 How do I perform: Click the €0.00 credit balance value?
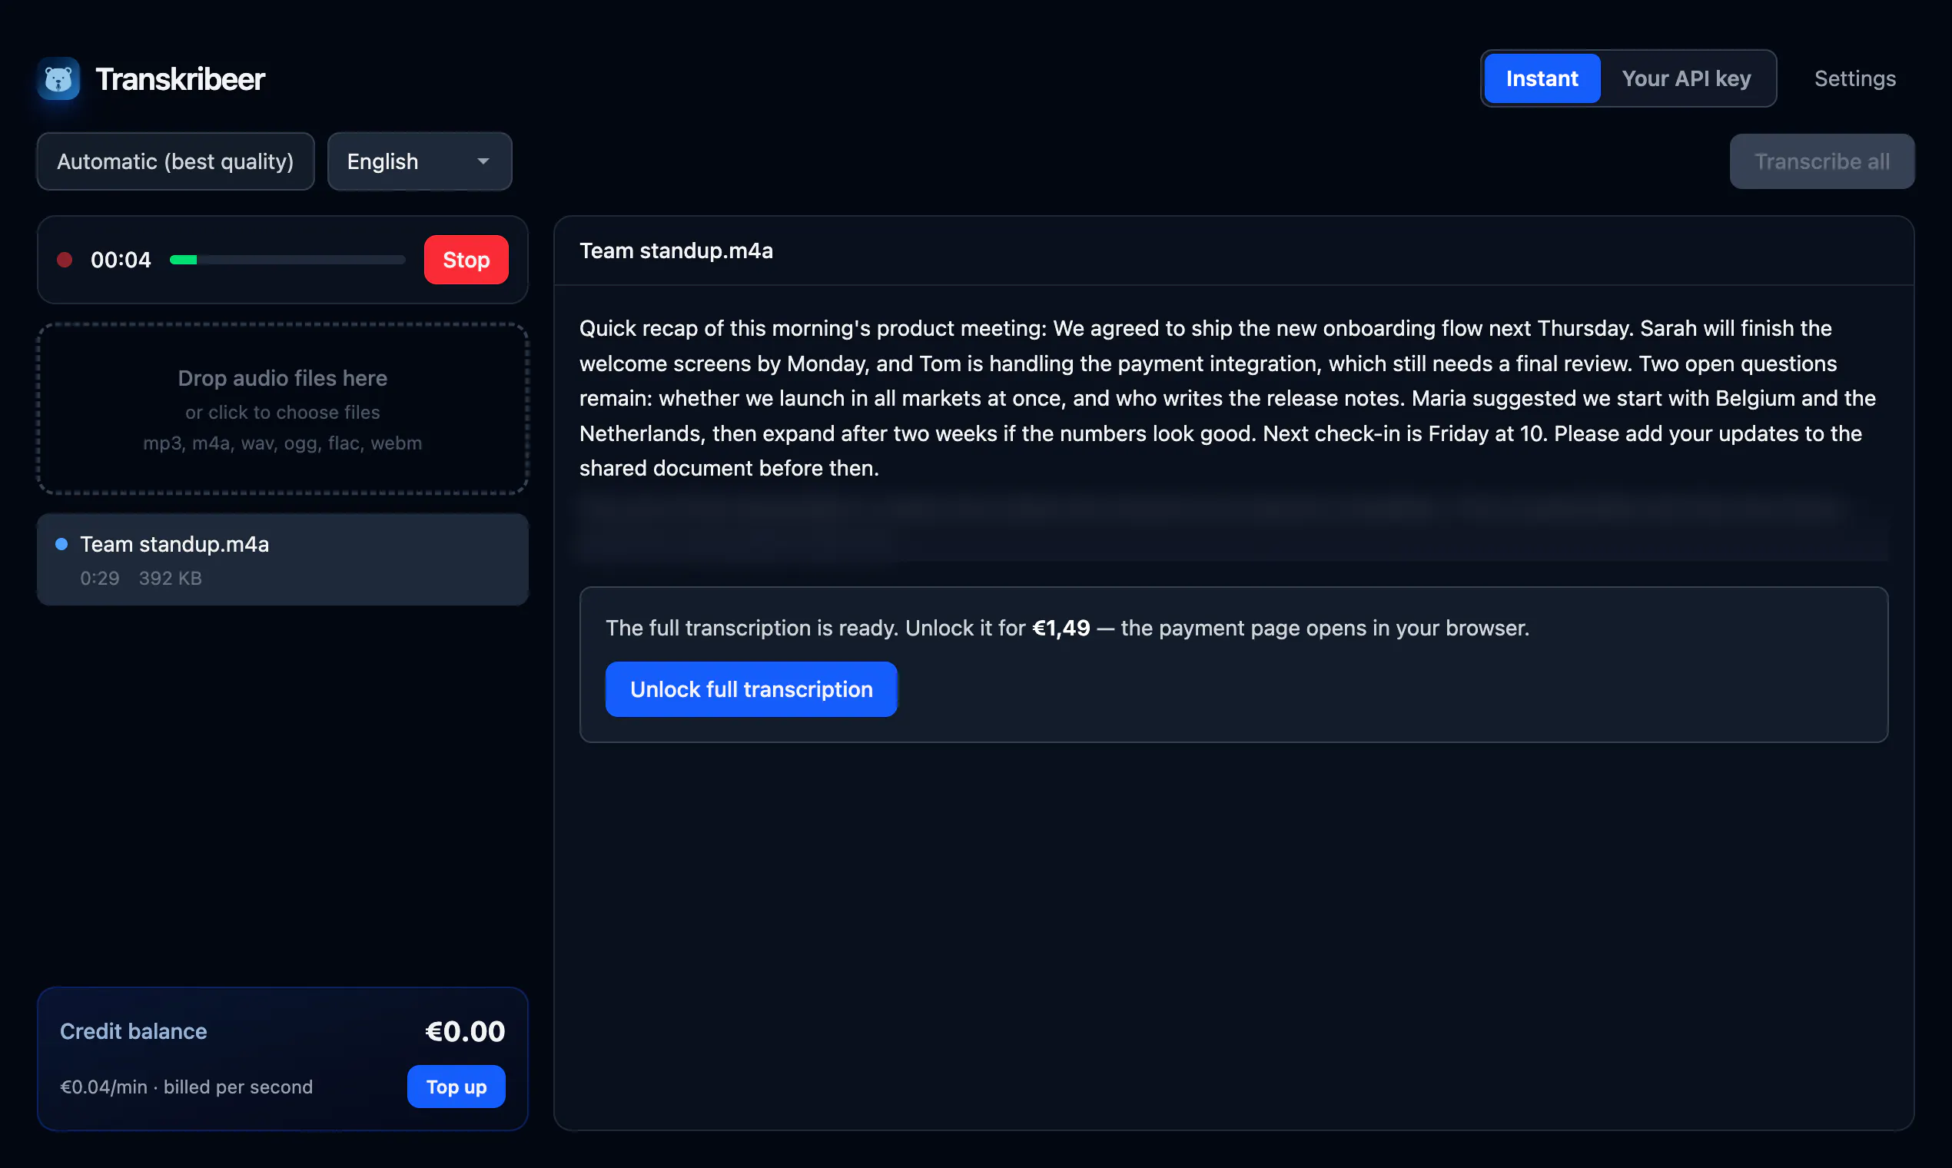464,1032
